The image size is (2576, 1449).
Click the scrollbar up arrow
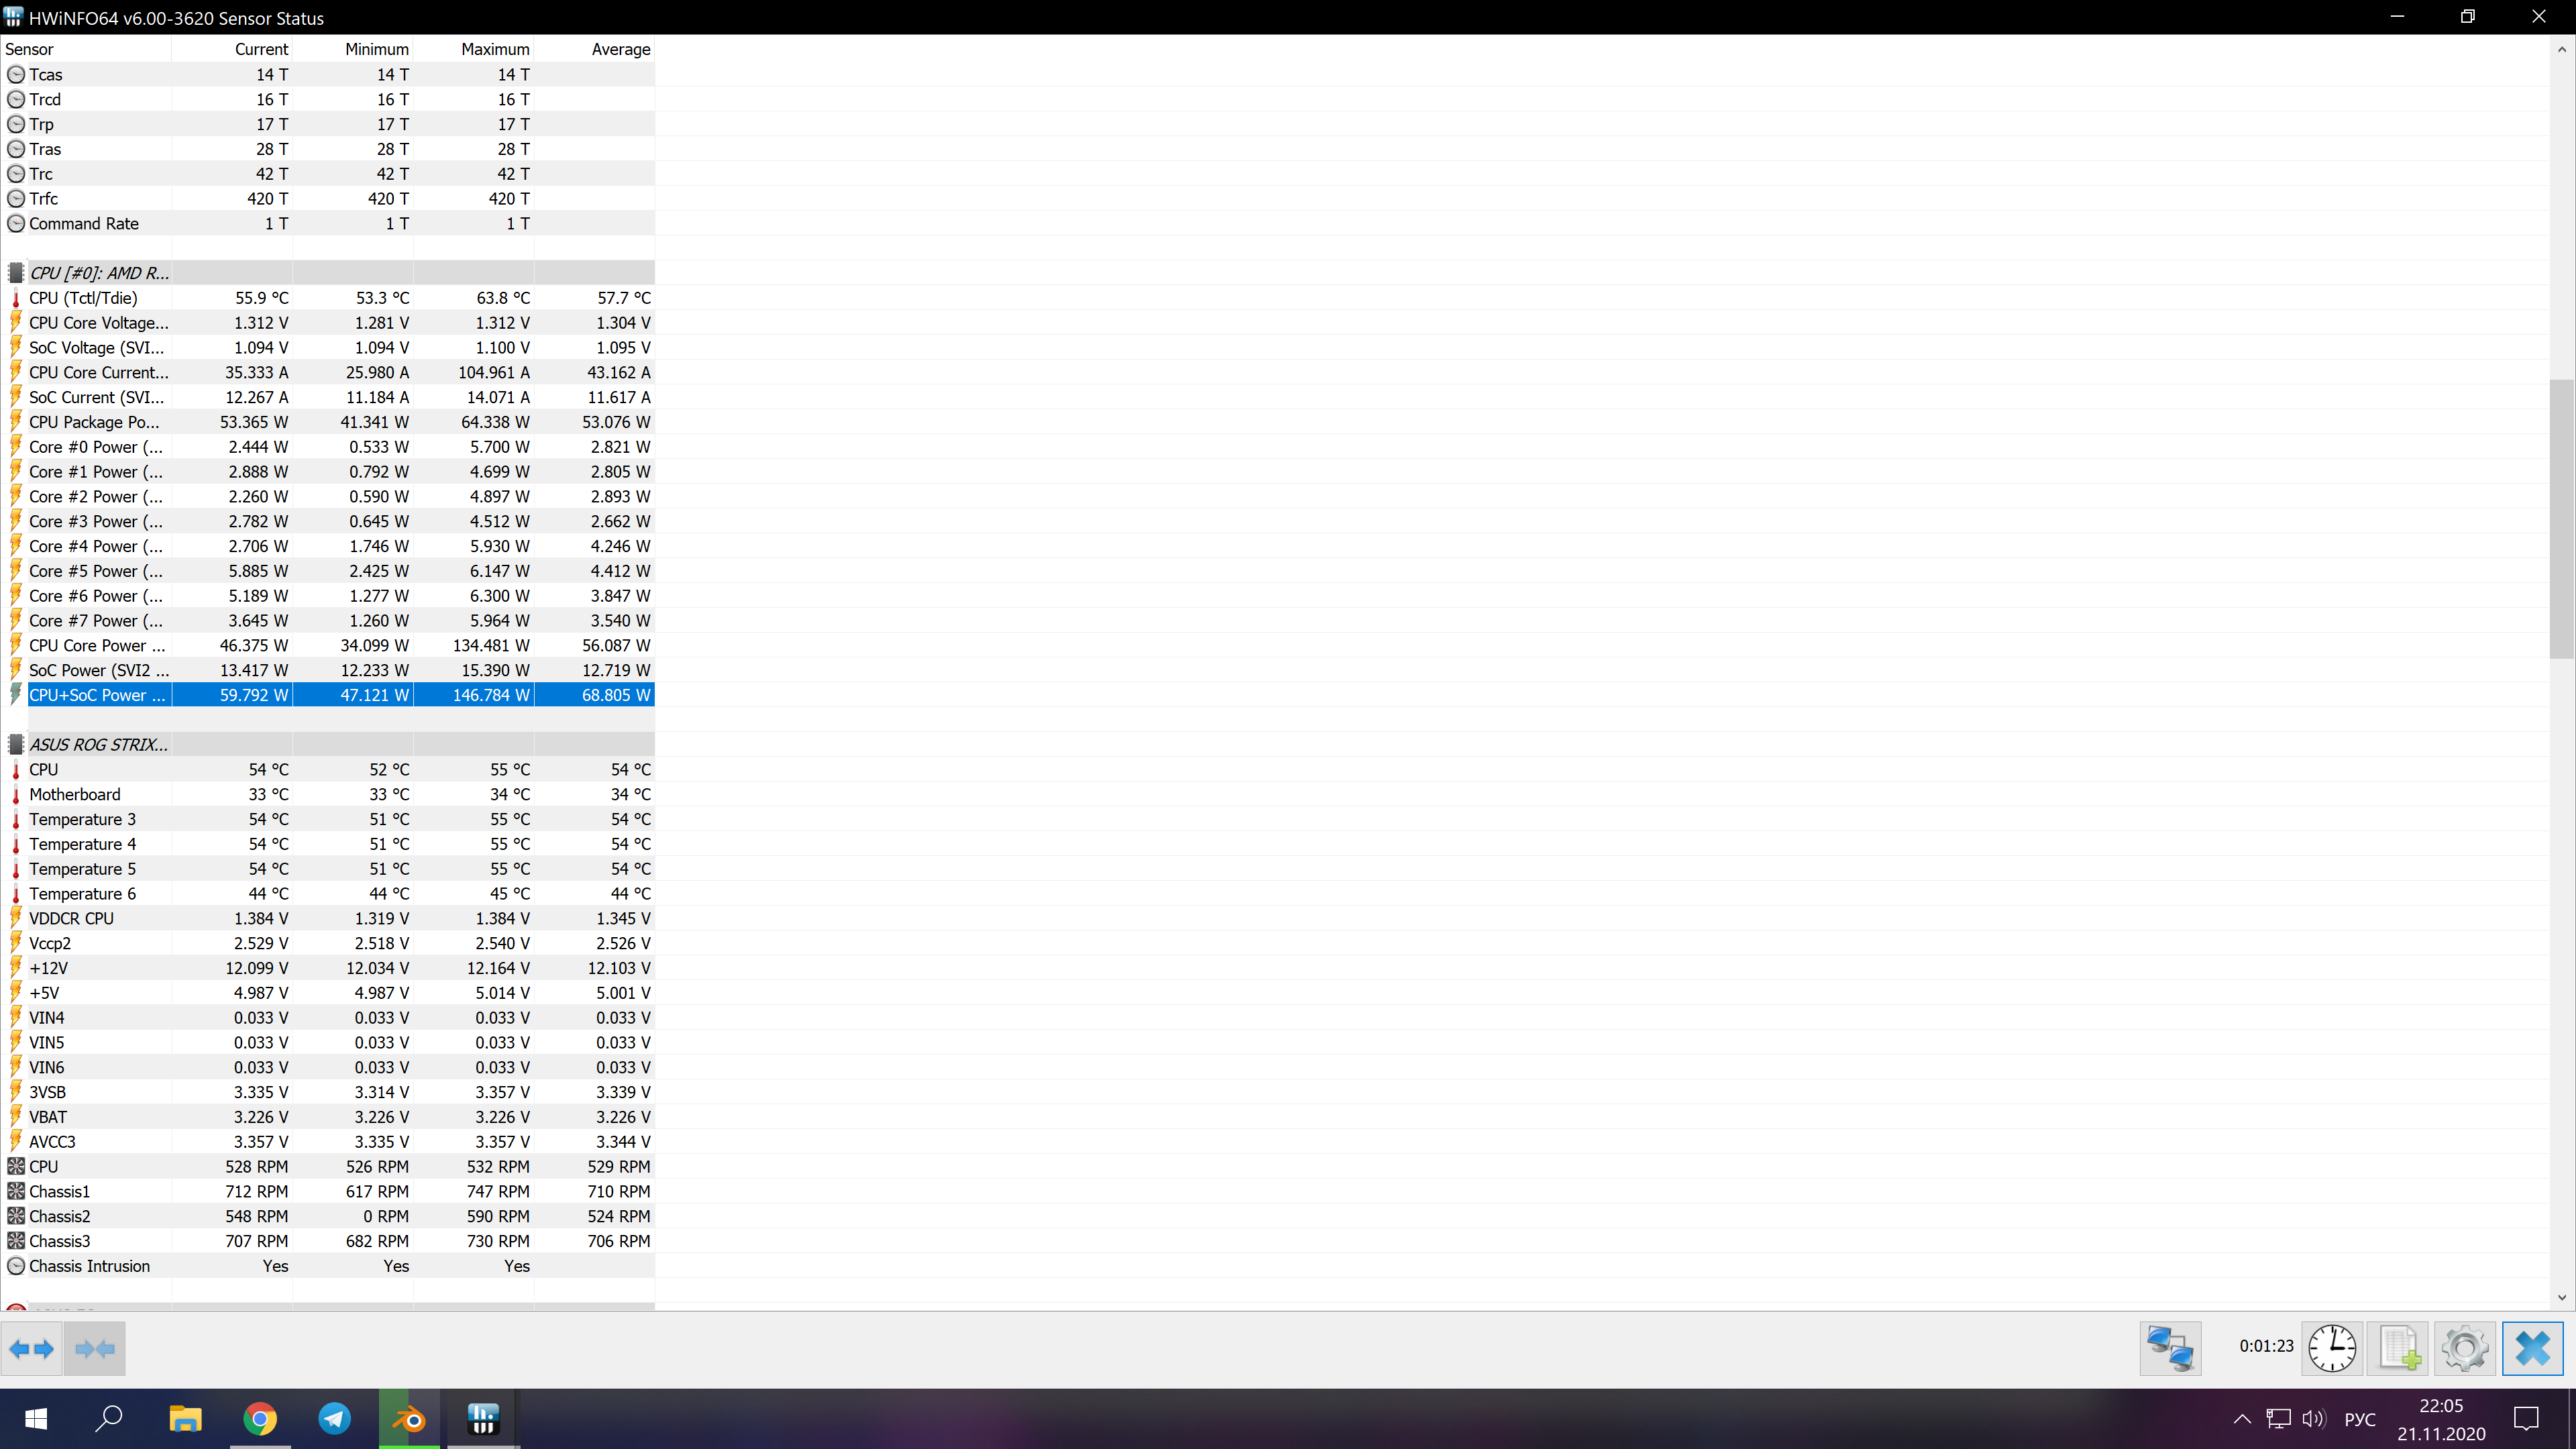tap(2562, 49)
